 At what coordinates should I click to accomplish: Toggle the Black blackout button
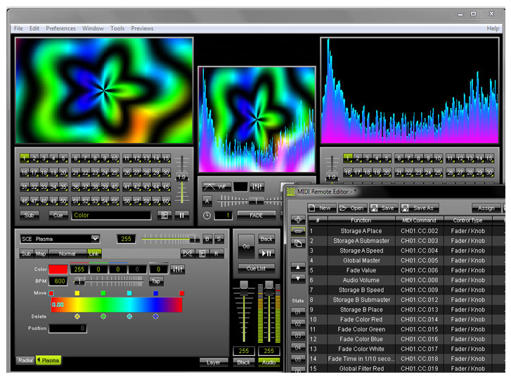pyautogui.click(x=245, y=362)
